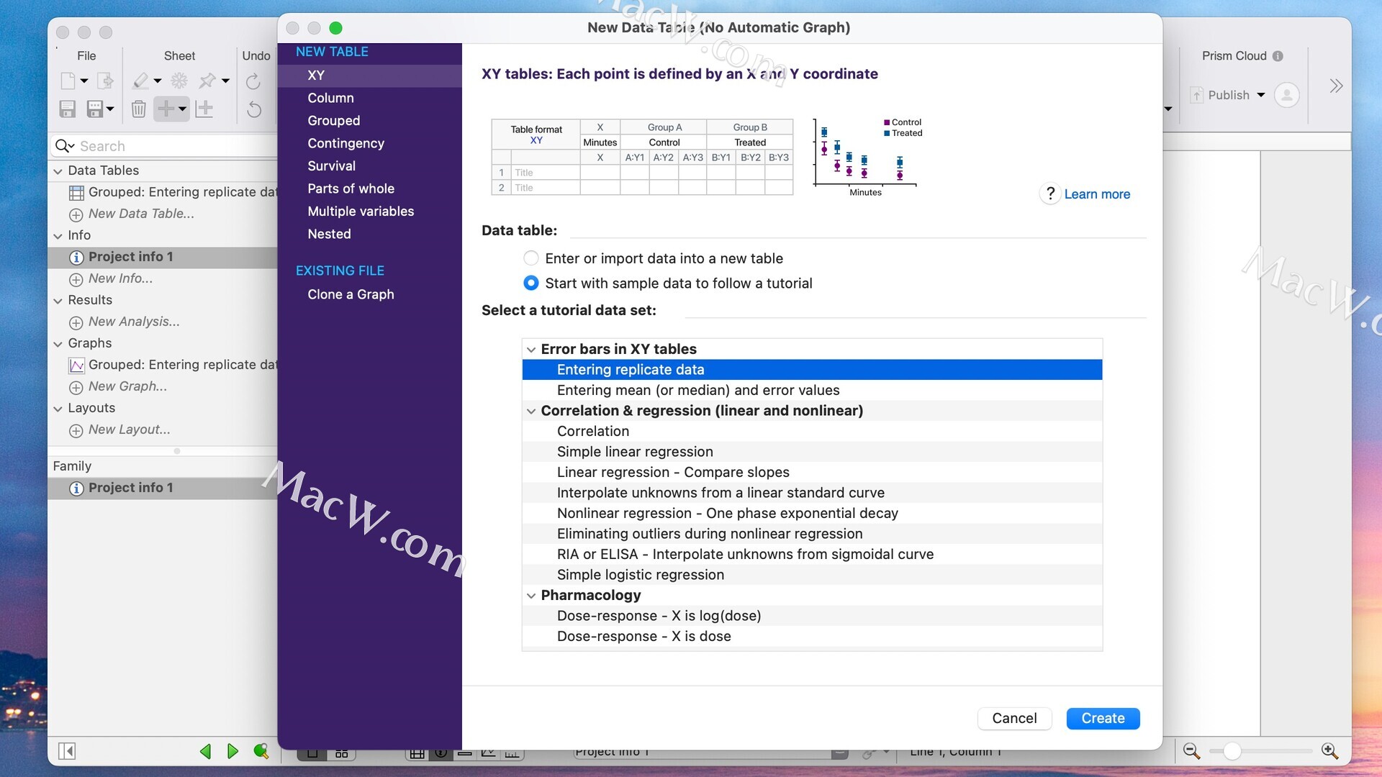This screenshot has height=777, width=1382.
Task: Choose Survival table type
Action: click(369, 166)
